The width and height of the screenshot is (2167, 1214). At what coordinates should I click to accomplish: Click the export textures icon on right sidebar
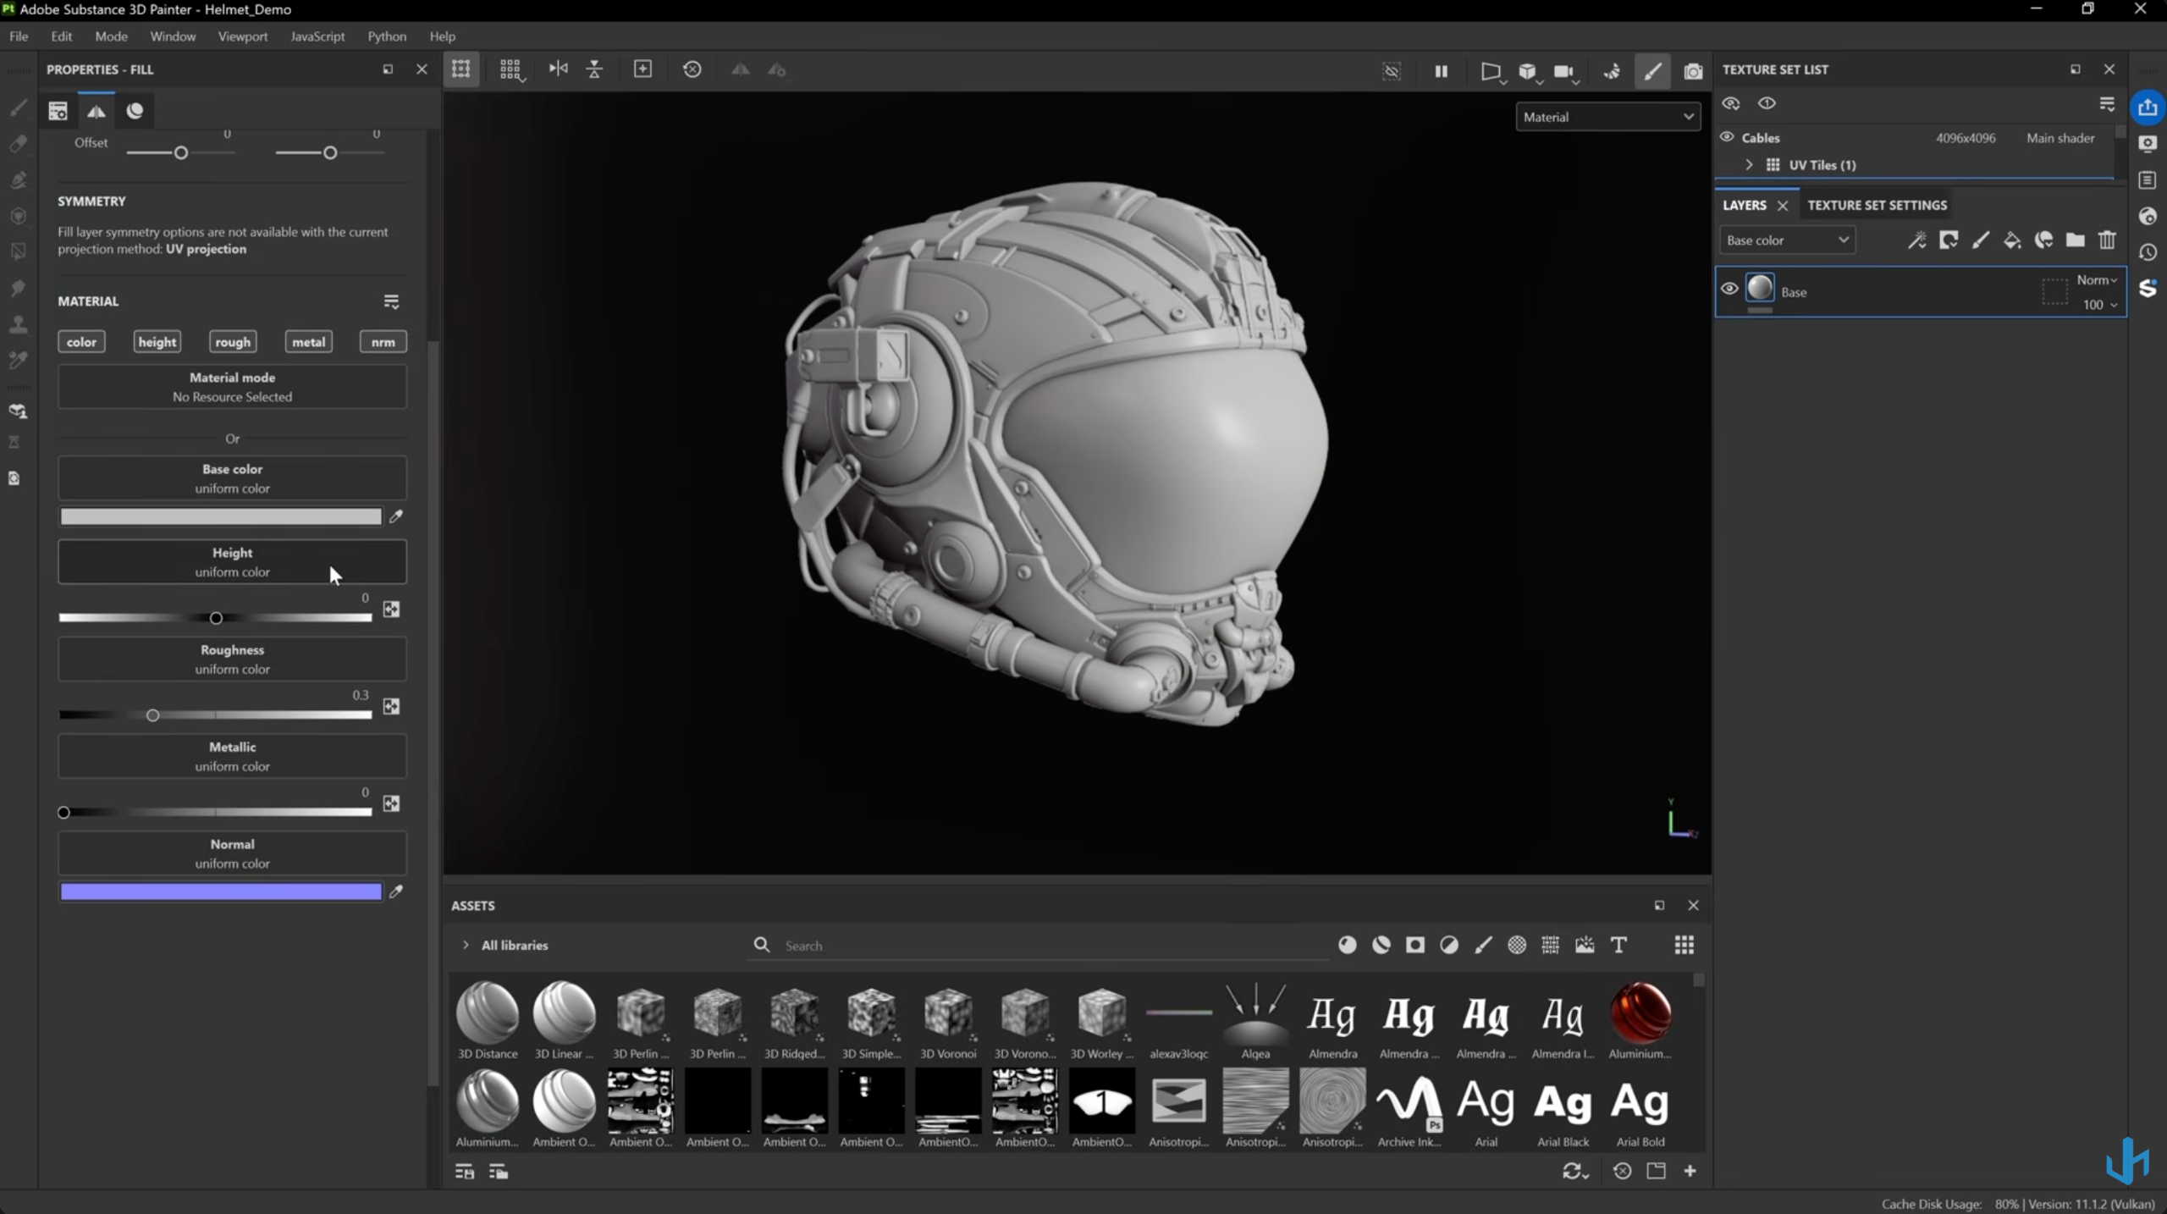coord(2148,108)
